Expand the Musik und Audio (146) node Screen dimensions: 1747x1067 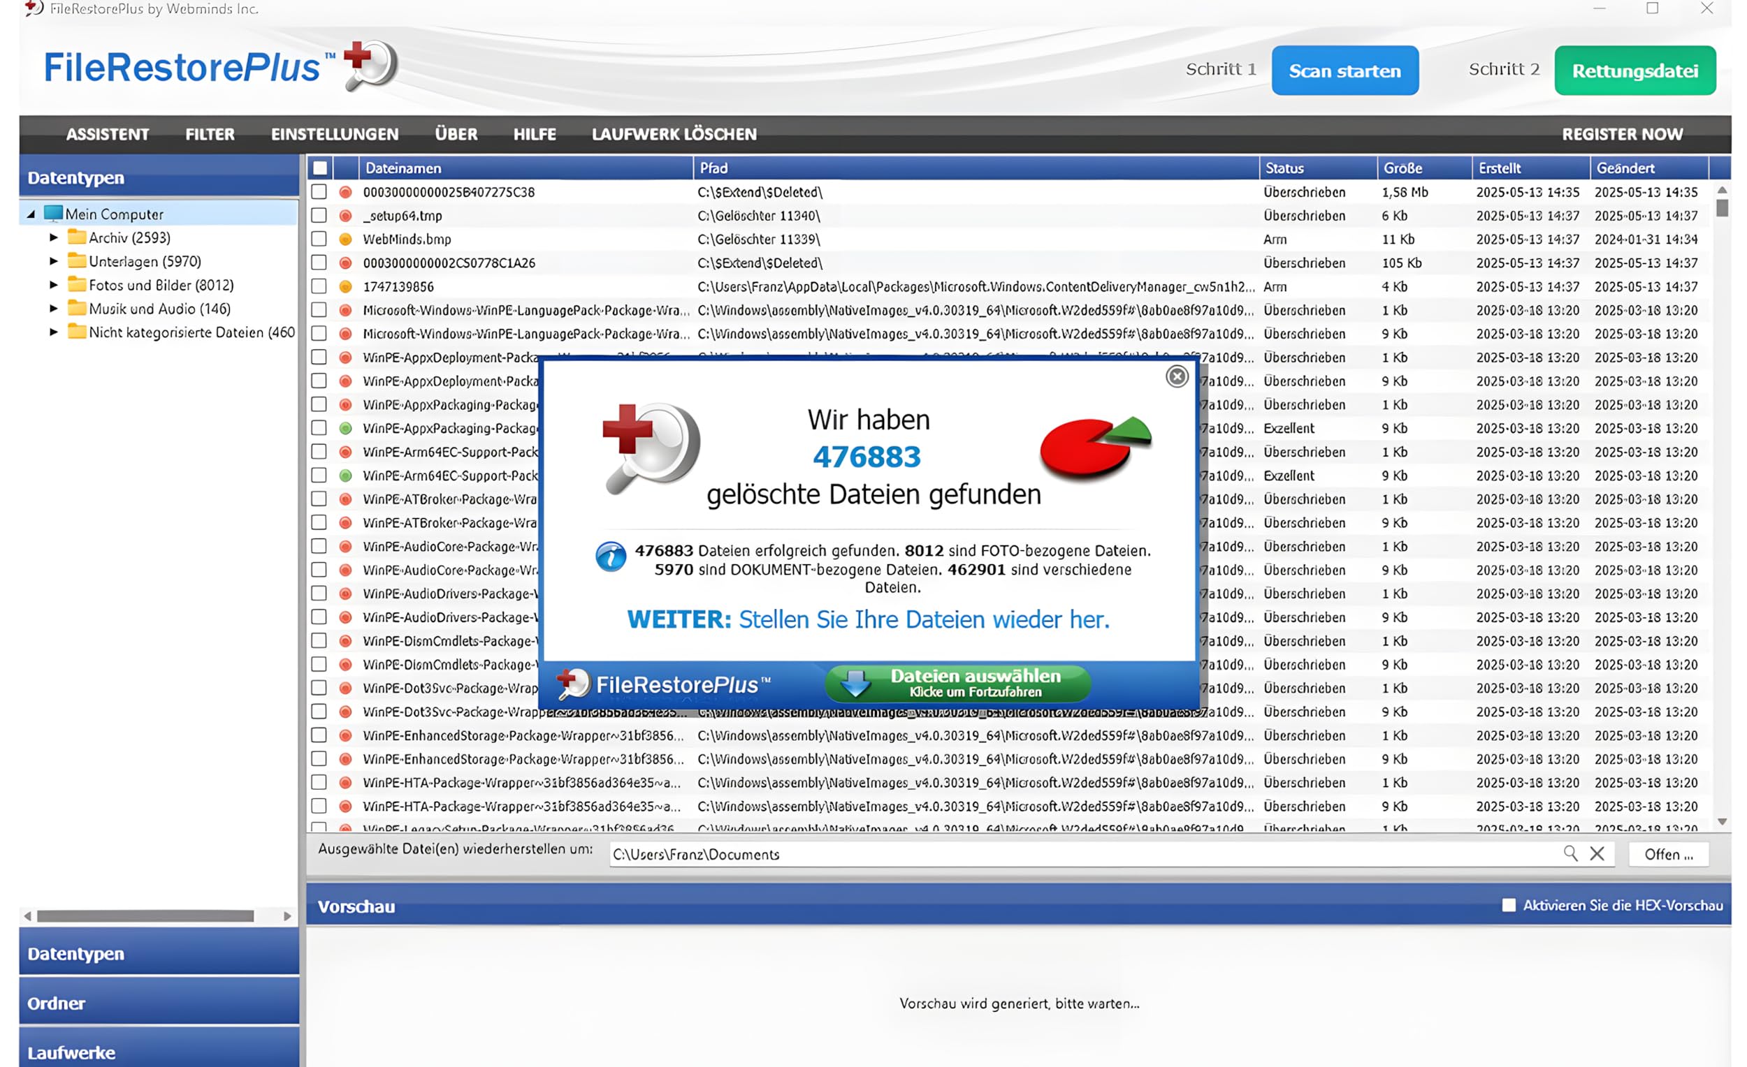click(x=53, y=308)
